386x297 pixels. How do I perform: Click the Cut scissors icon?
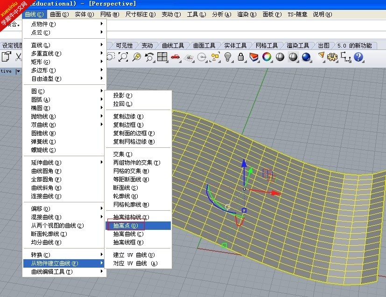19,57
